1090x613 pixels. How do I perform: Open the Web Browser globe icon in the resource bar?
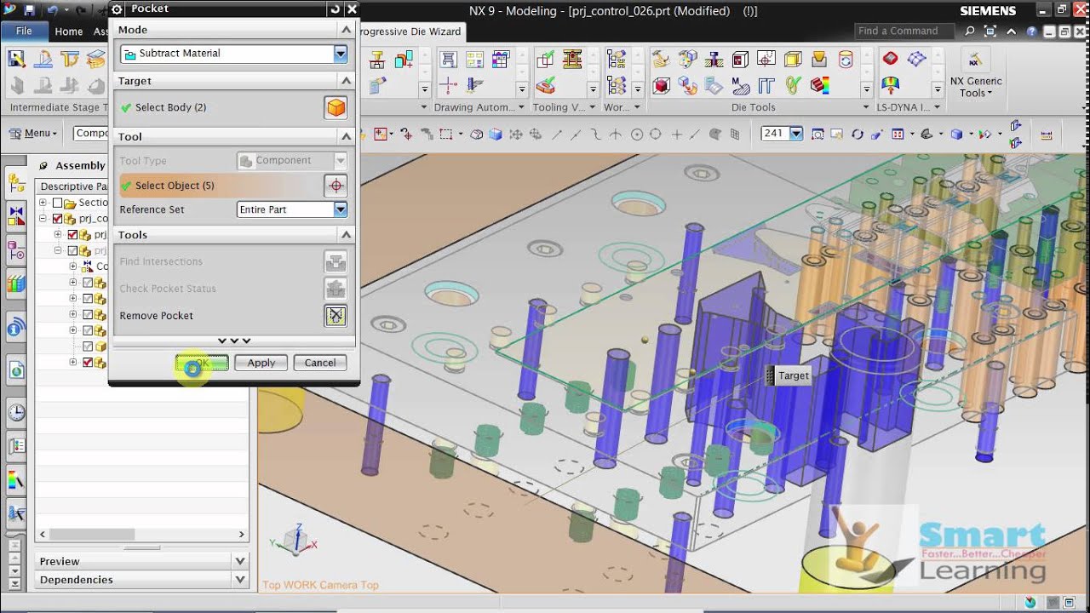[16, 370]
